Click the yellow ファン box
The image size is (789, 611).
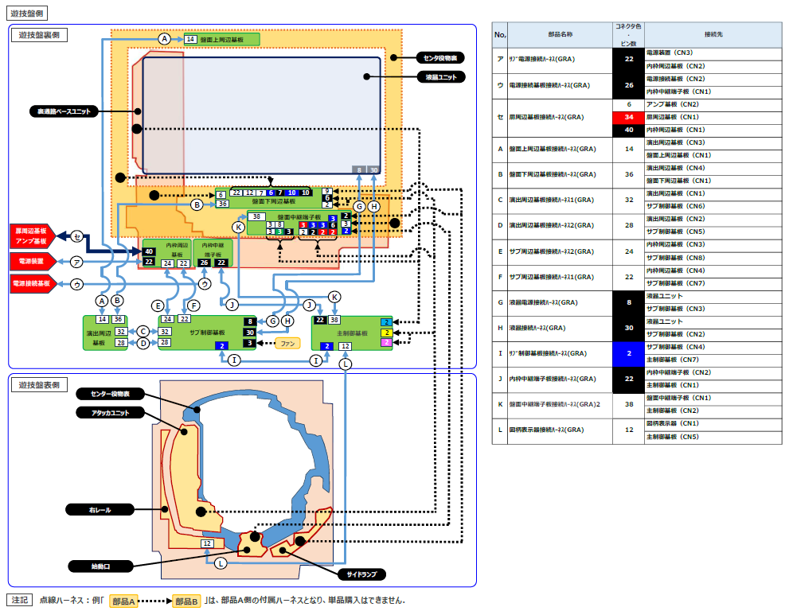pos(288,344)
